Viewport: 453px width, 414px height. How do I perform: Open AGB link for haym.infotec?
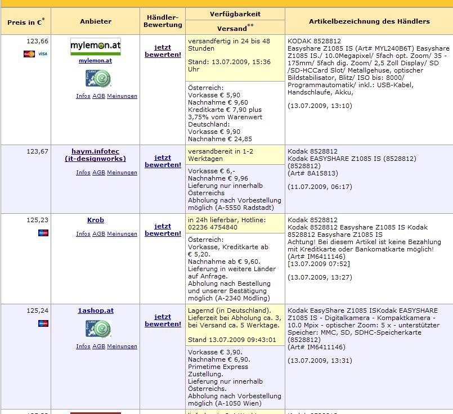click(x=98, y=173)
